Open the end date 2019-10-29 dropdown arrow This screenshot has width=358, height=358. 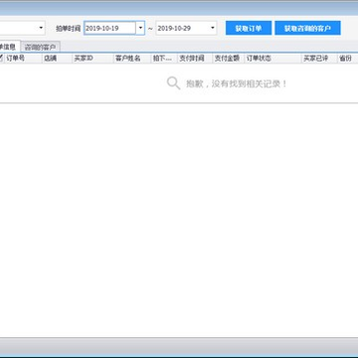click(213, 28)
